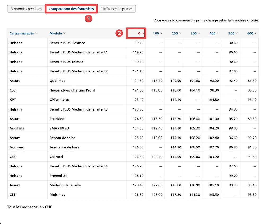Click the Callmed model name
The width and height of the screenshot is (265, 224).
56,157
